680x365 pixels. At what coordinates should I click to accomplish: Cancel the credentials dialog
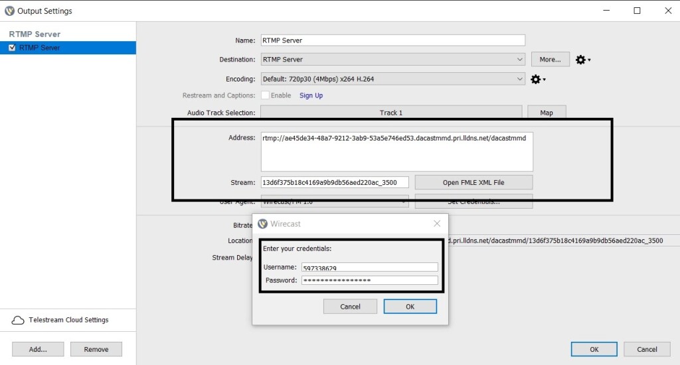point(350,307)
